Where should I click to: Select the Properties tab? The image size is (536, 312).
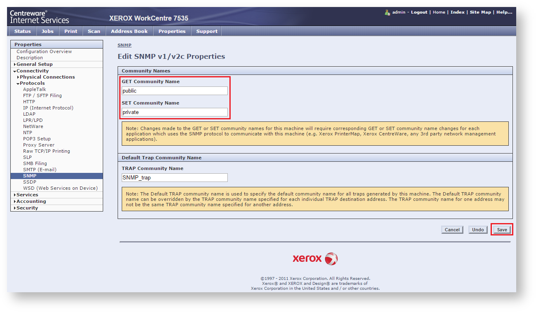172,31
